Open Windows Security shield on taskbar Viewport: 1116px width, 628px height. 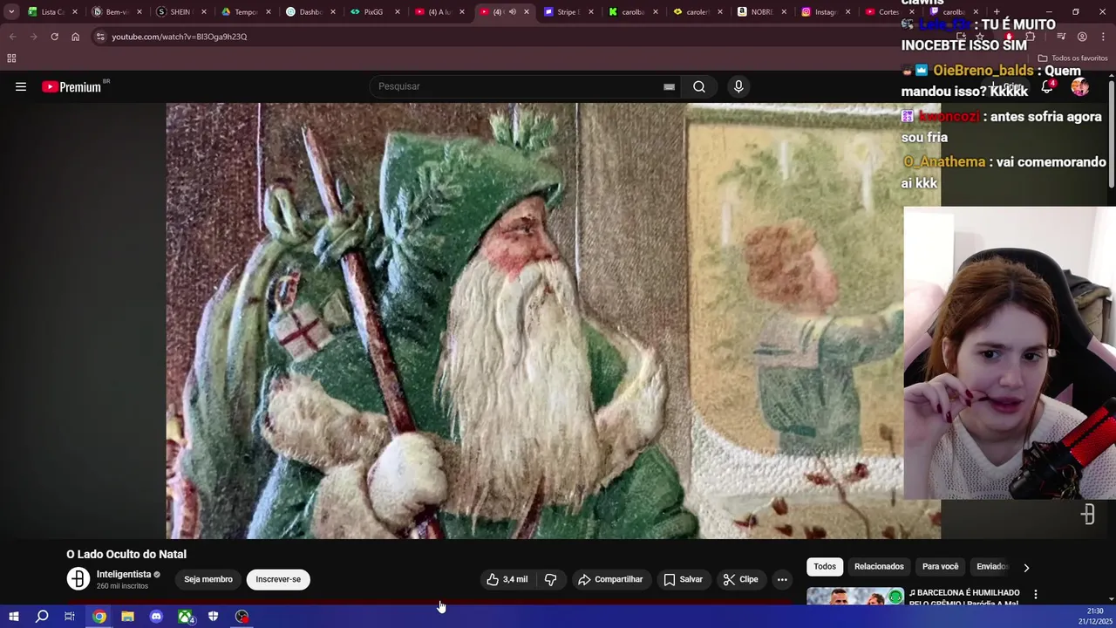pyautogui.click(x=213, y=617)
